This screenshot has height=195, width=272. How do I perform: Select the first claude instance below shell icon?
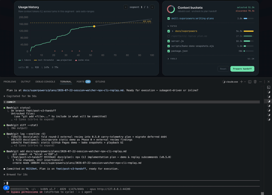269,92
